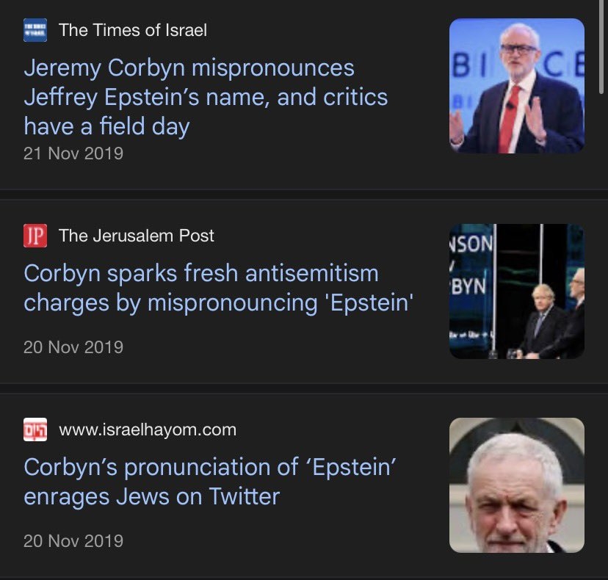
Task: Open The Jerusalem Post source label
Action: pyautogui.click(x=137, y=236)
